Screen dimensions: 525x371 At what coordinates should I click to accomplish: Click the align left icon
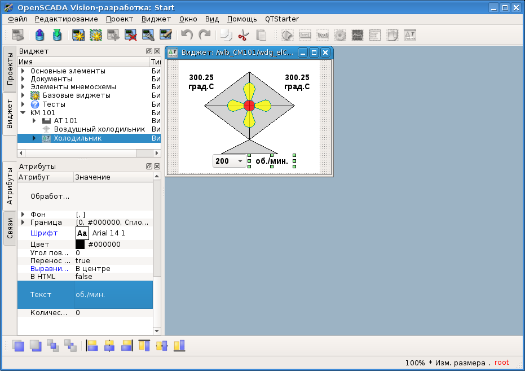pos(92,345)
